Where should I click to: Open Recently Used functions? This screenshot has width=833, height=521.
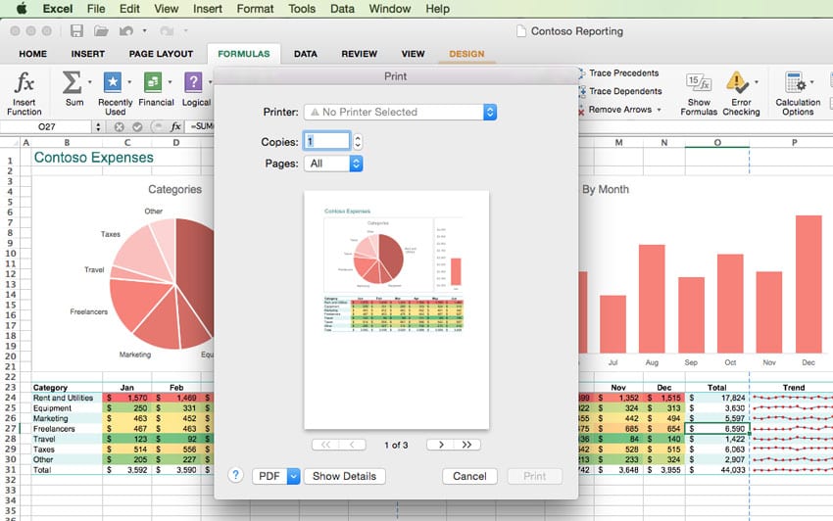(x=114, y=82)
